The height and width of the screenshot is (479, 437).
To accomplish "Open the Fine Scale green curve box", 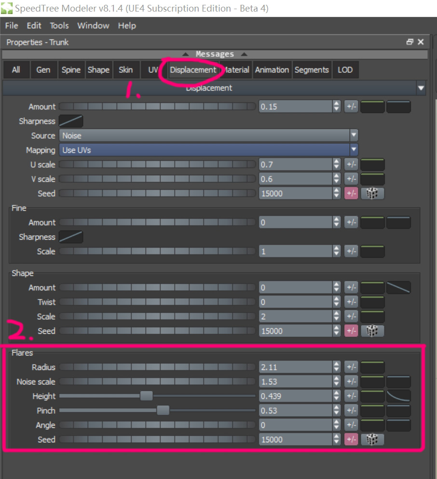I will click(372, 251).
